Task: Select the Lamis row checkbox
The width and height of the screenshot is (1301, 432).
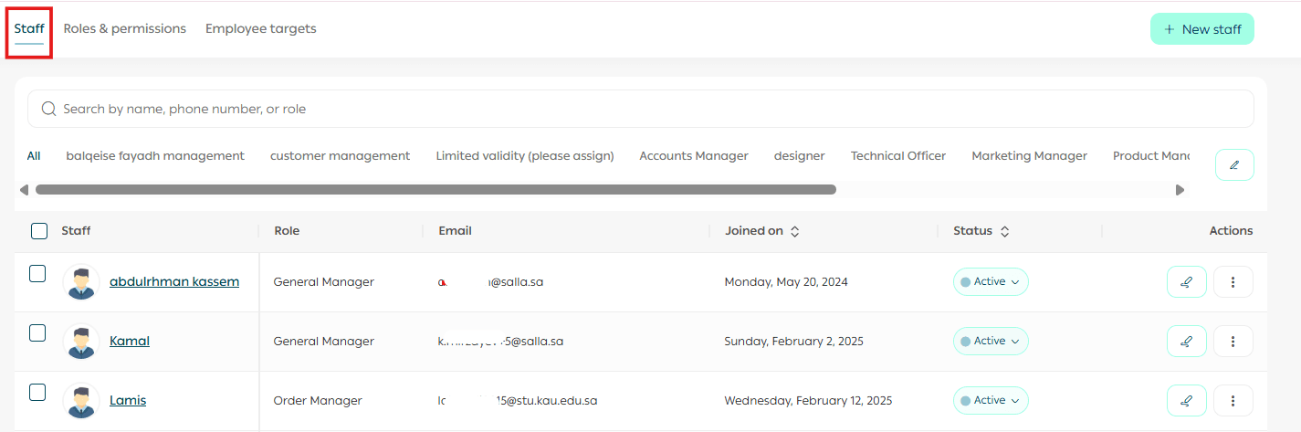Action: tap(37, 392)
